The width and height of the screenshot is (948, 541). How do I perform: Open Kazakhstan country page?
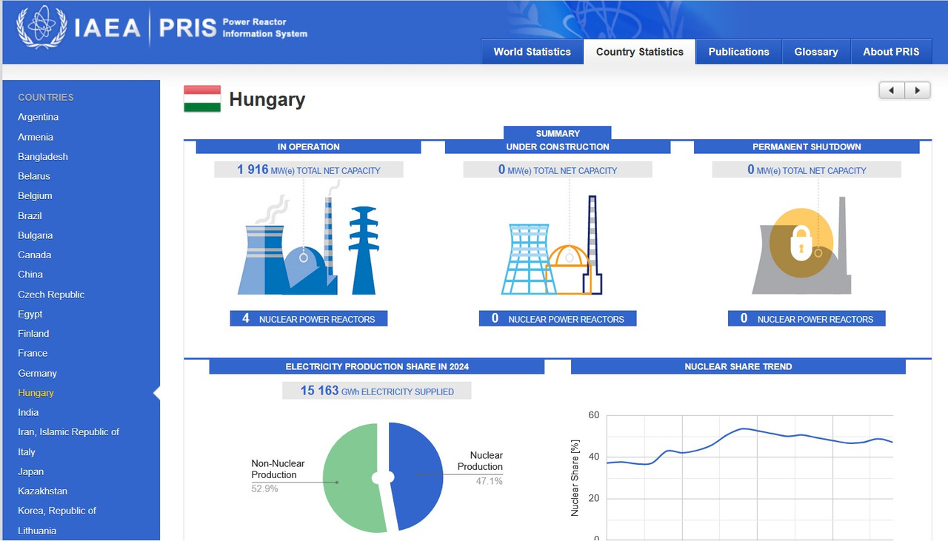click(43, 491)
